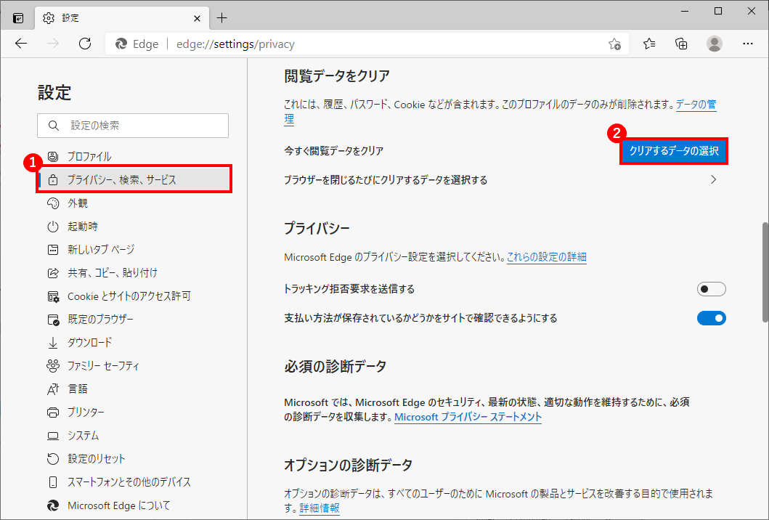This screenshot has height=520, width=769.
Task: Click the new tab page icon
Action: click(52, 250)
